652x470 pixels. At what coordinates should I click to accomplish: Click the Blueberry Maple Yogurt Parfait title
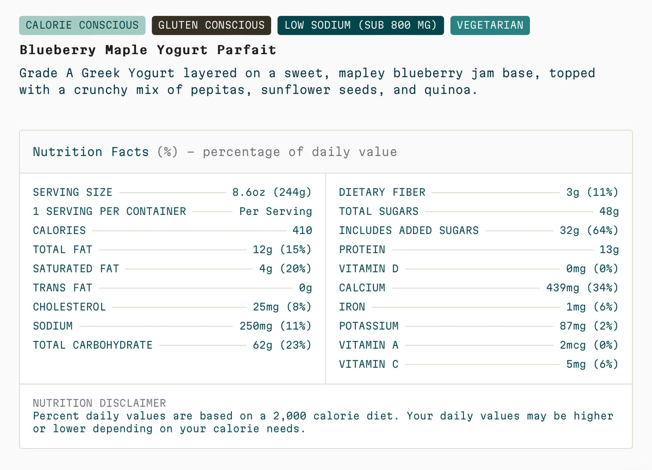click(x=148, y=50)
